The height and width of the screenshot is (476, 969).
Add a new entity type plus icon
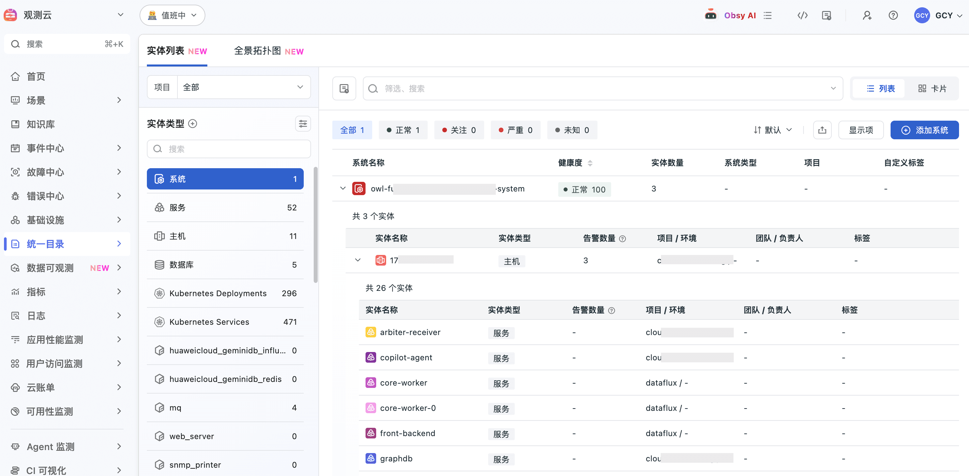[x=193, y=124]
